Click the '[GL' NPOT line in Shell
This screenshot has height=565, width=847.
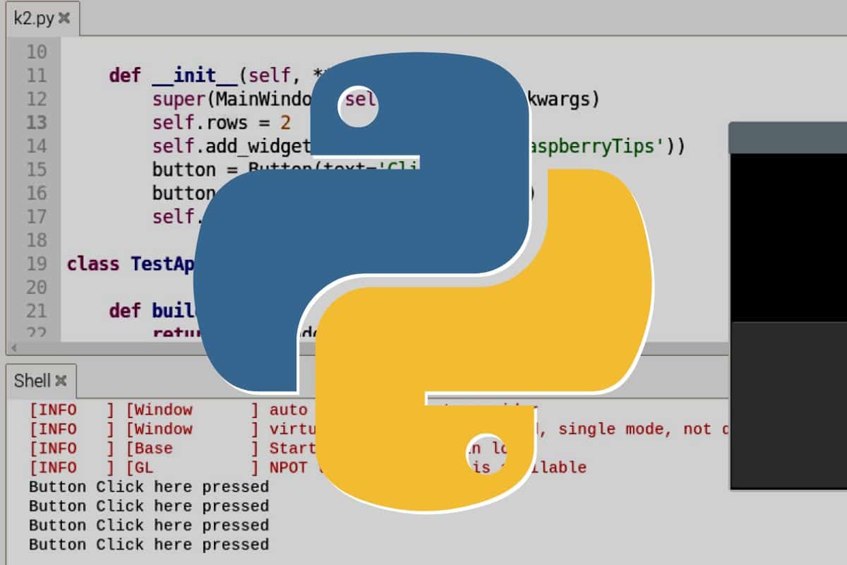[x=308, y=467]
